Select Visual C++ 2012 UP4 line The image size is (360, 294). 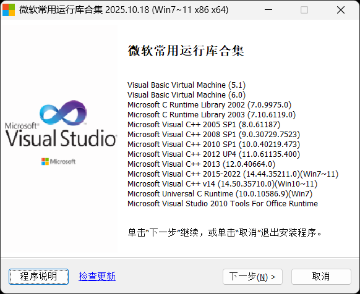point(214,154)
